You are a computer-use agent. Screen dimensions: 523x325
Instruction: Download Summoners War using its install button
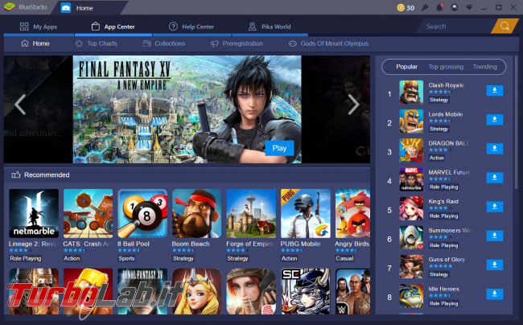[495, 236]
